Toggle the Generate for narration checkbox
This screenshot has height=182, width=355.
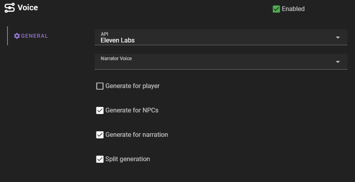pyautogui.click(x=100, y=135)
